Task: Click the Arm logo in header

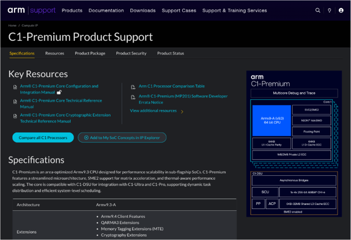Action: click(x=16, y=11)
